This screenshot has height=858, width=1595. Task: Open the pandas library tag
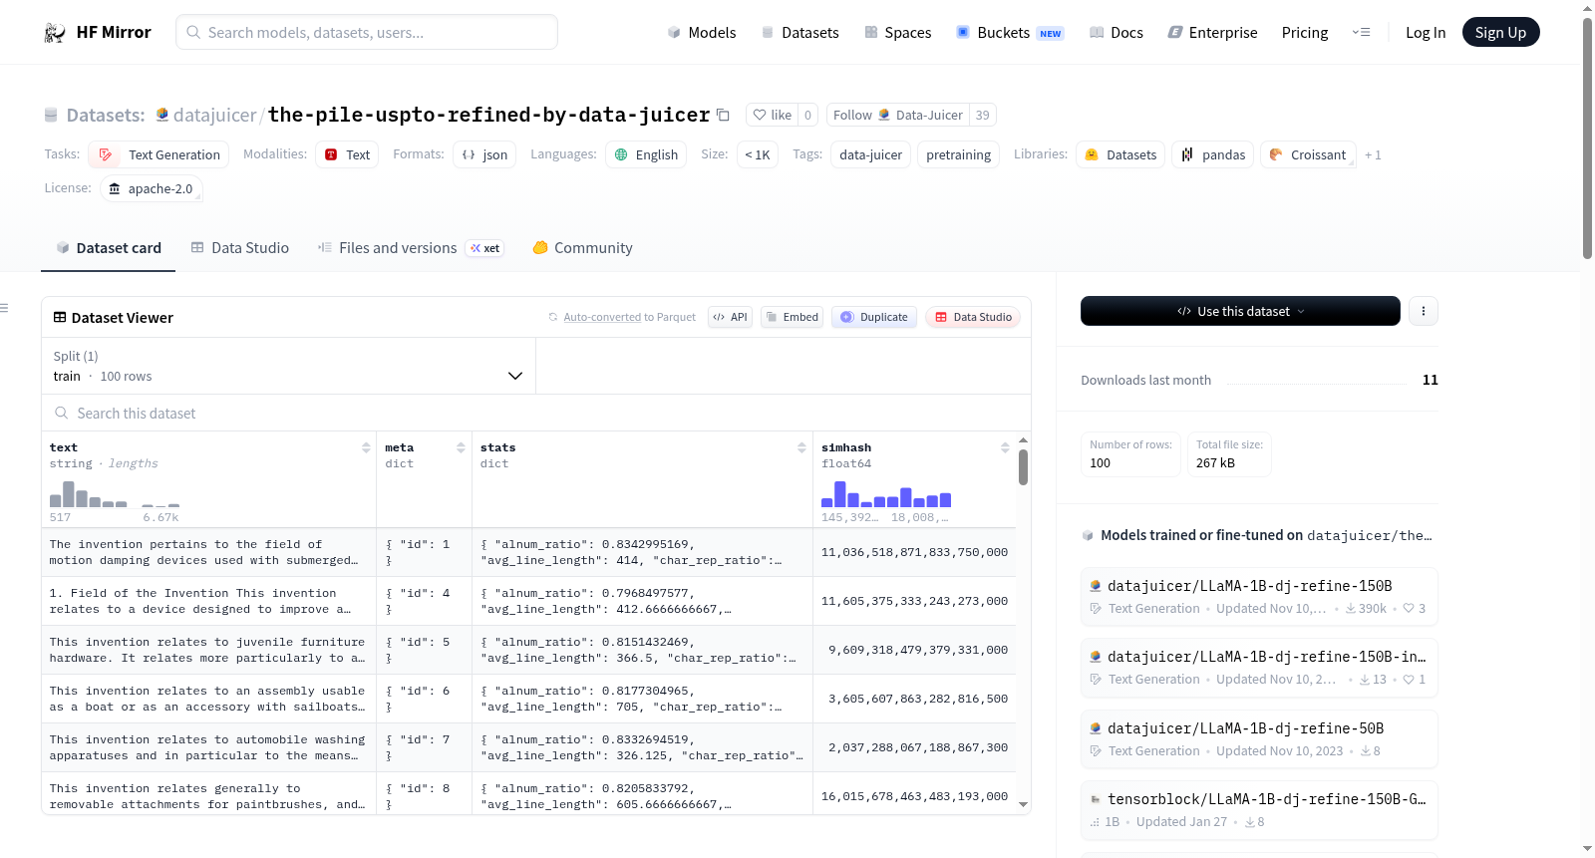click(1213, 154)
